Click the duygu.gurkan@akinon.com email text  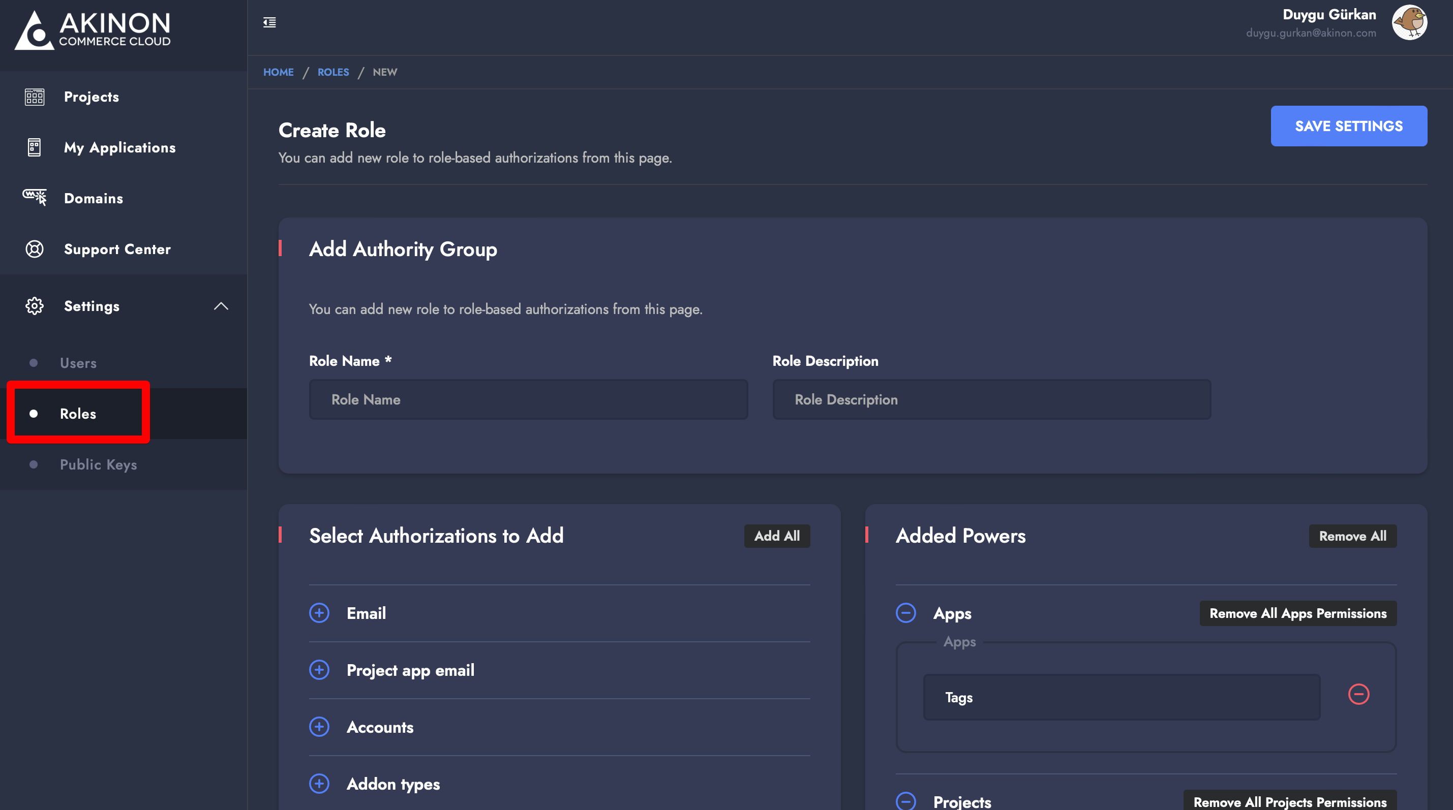pos(1311,33)
